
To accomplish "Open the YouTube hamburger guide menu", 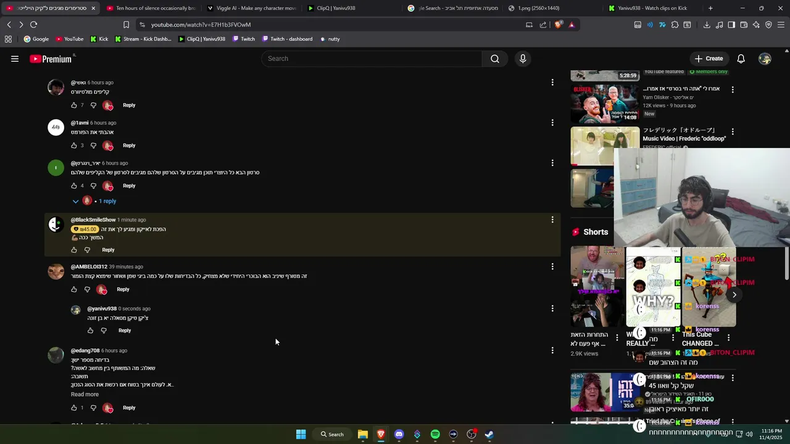I will 15,59.
